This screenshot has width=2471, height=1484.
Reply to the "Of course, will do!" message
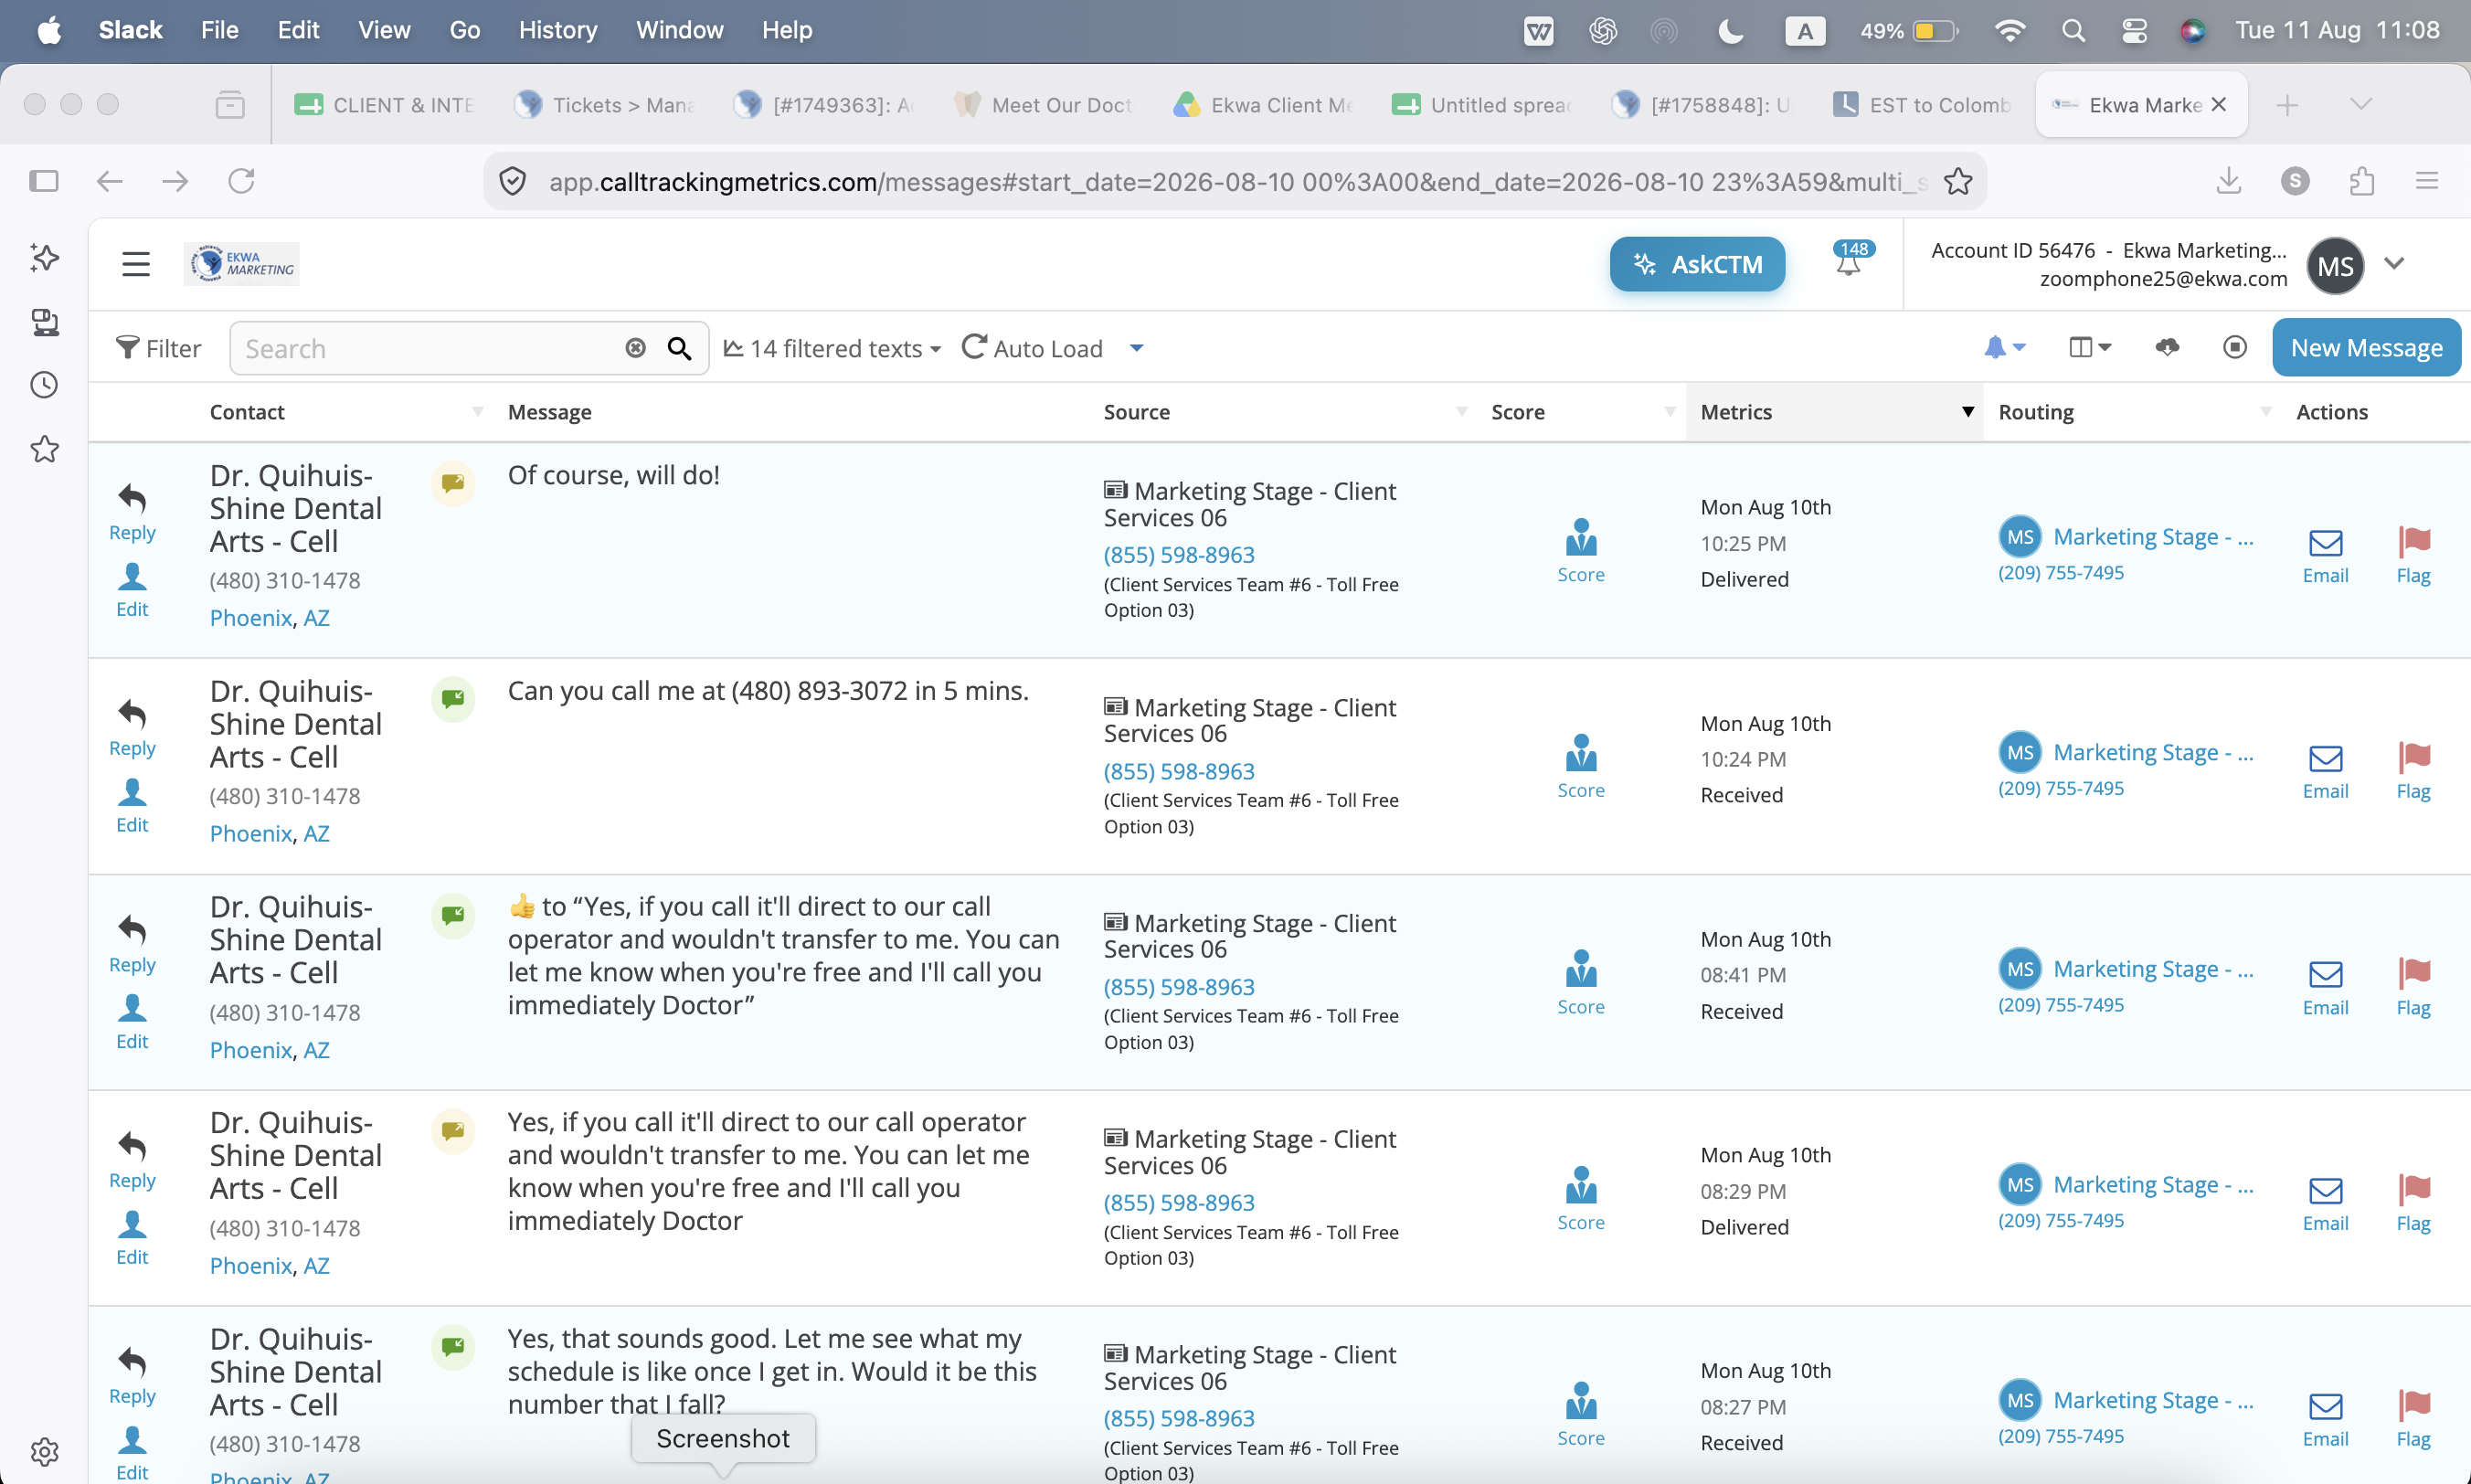132,512
